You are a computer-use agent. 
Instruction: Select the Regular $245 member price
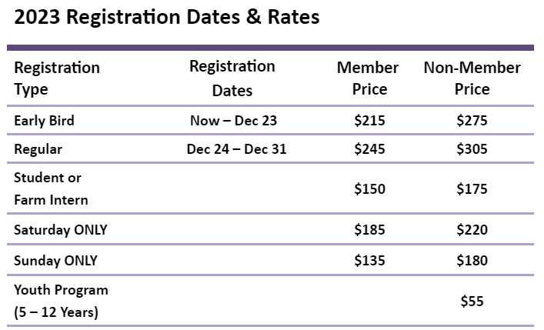pos(369,149)
